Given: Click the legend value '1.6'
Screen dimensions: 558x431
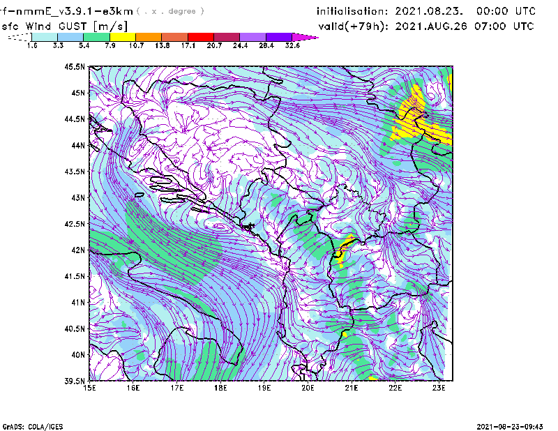Looking at the screenshot, I should point(32,45).
